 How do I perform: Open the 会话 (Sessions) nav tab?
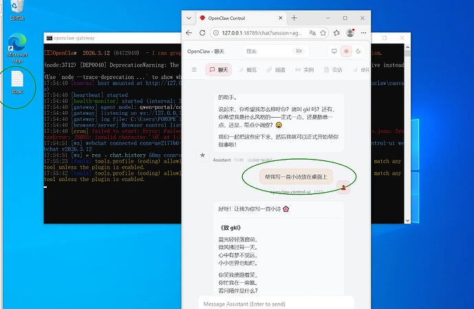(333, 70)
